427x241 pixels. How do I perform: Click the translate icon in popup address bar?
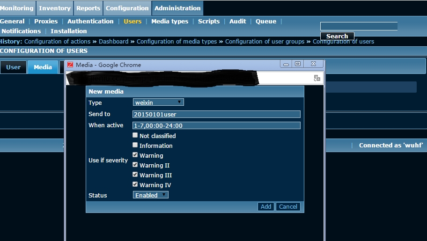click(x=317, y=78)
